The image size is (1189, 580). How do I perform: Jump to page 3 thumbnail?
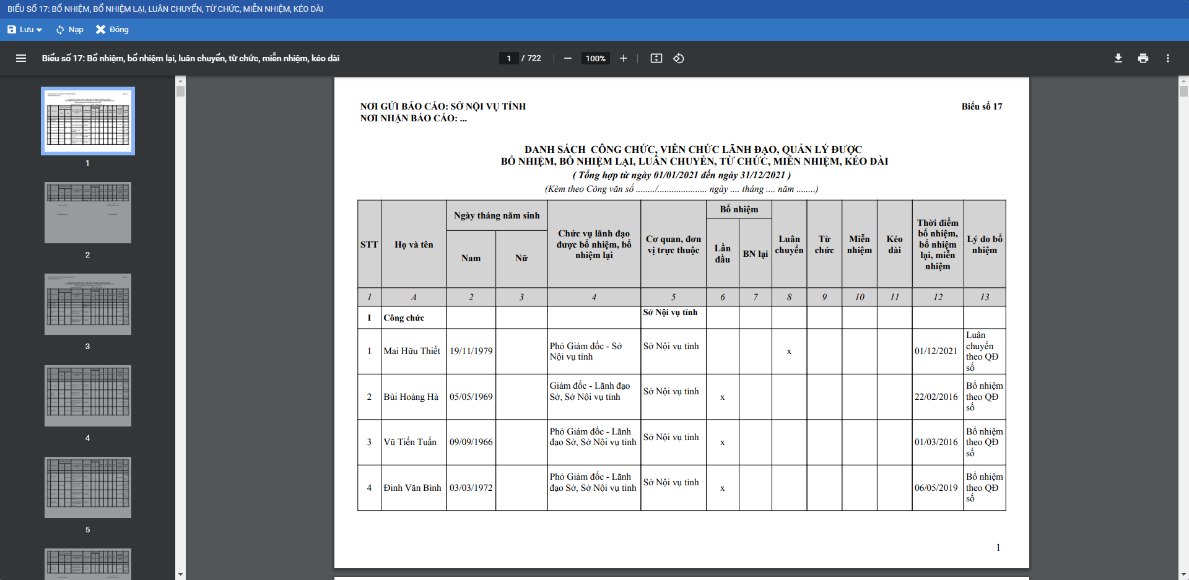tap(88, 304)
